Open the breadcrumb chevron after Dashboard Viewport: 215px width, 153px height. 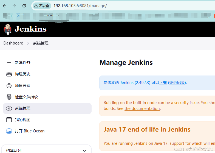tap(28, 43)
